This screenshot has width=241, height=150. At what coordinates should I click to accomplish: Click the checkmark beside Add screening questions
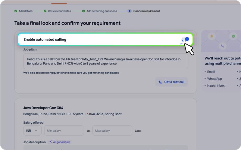pyautogui.click(x=83, y=11)
